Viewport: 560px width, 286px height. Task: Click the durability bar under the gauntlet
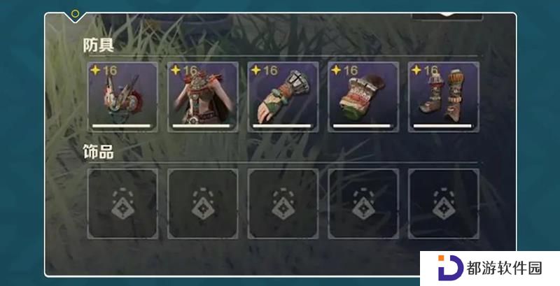(x=281, y=126)
